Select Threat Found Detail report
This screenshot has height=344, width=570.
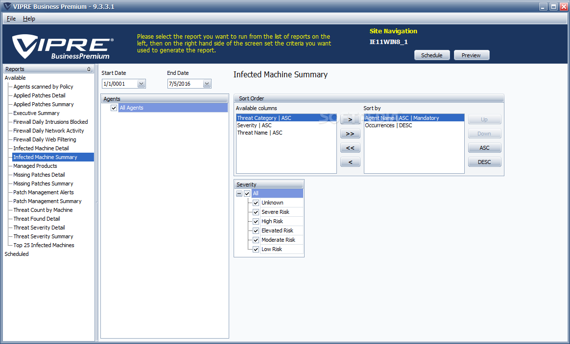(x=37, y=219)
